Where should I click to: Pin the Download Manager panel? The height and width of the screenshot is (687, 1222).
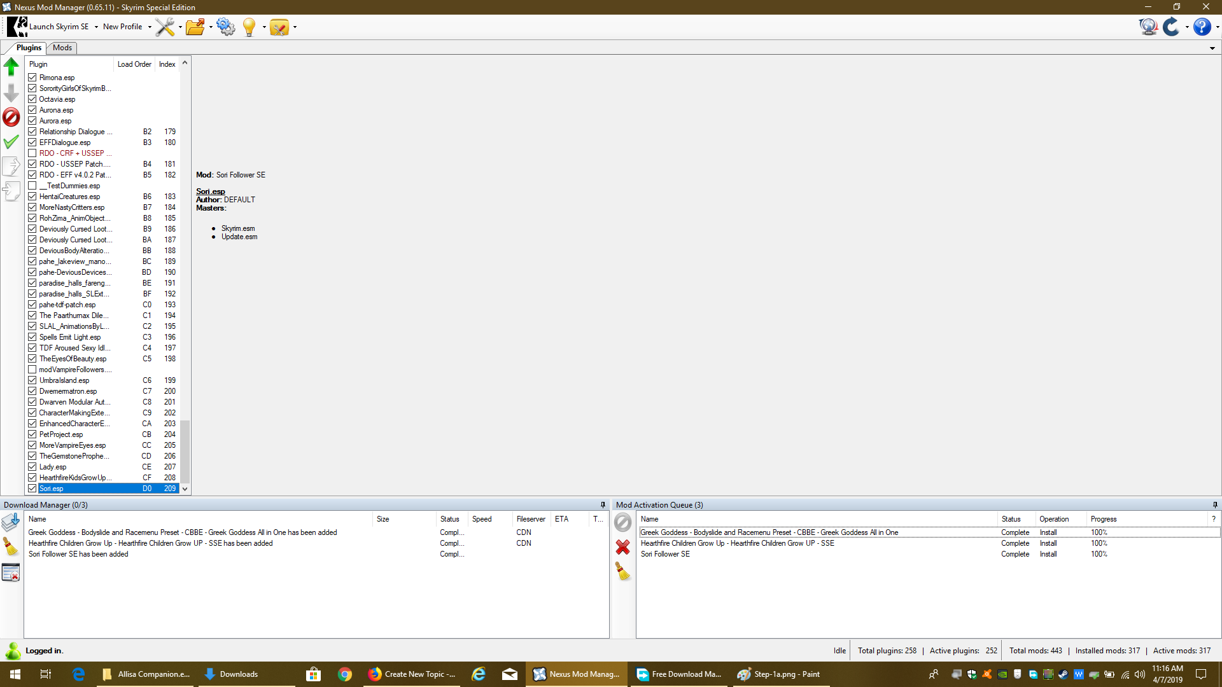tap(603, 505)
